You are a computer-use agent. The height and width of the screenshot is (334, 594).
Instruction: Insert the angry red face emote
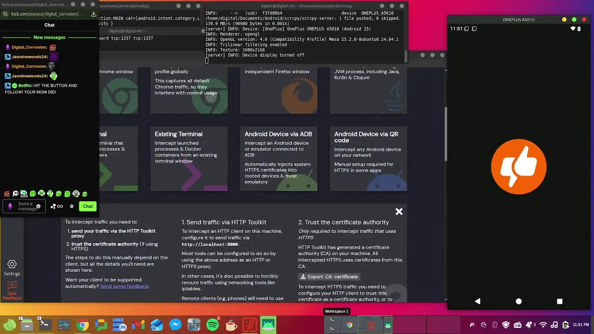7,194
